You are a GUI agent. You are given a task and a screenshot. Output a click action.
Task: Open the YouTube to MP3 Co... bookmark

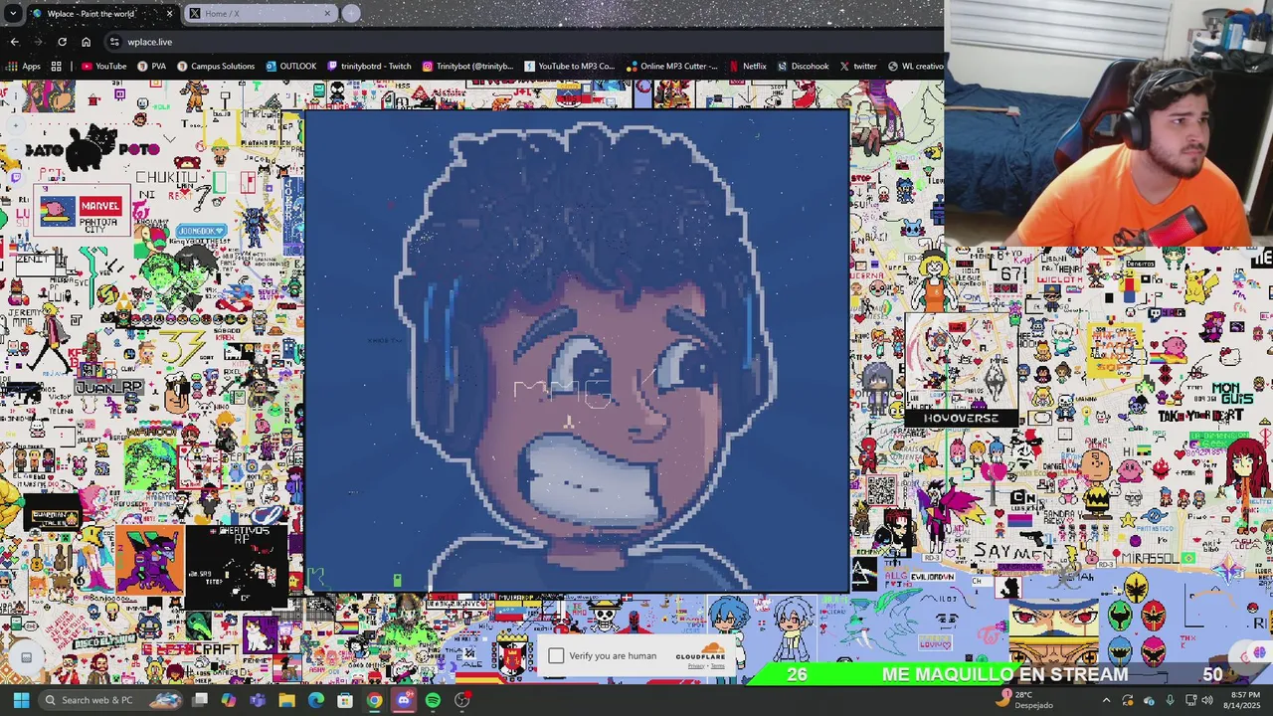pyautogui.click(x=570, y=67)
